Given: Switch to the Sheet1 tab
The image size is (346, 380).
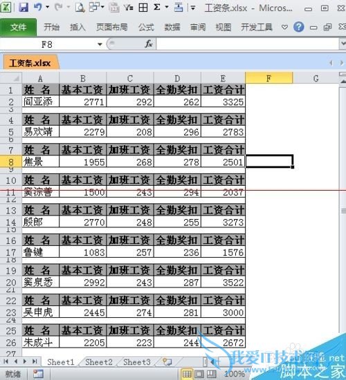Looking at the screenshot, I should pyautogui.click(x=61, y=362).
